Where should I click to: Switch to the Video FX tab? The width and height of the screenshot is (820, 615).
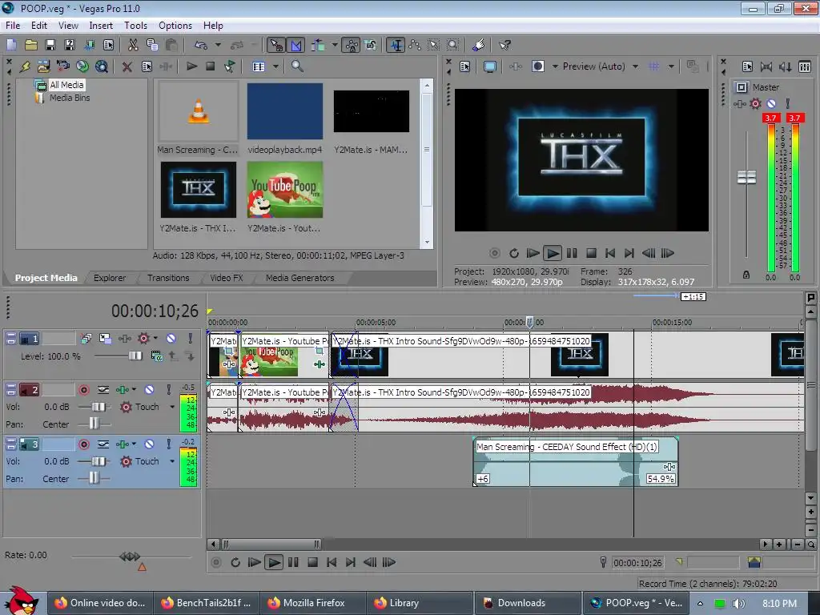[227, 278]
